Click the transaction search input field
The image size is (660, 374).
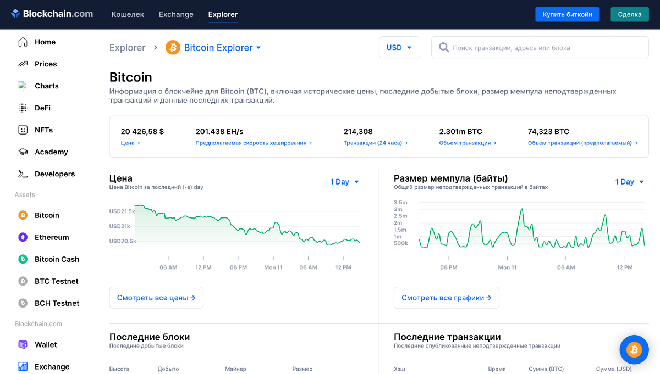tap(540, 47)
